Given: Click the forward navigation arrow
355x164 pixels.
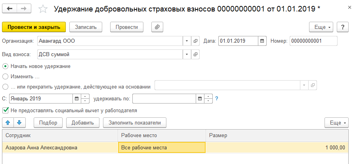Looking at the screenshot, I should 23,9.
